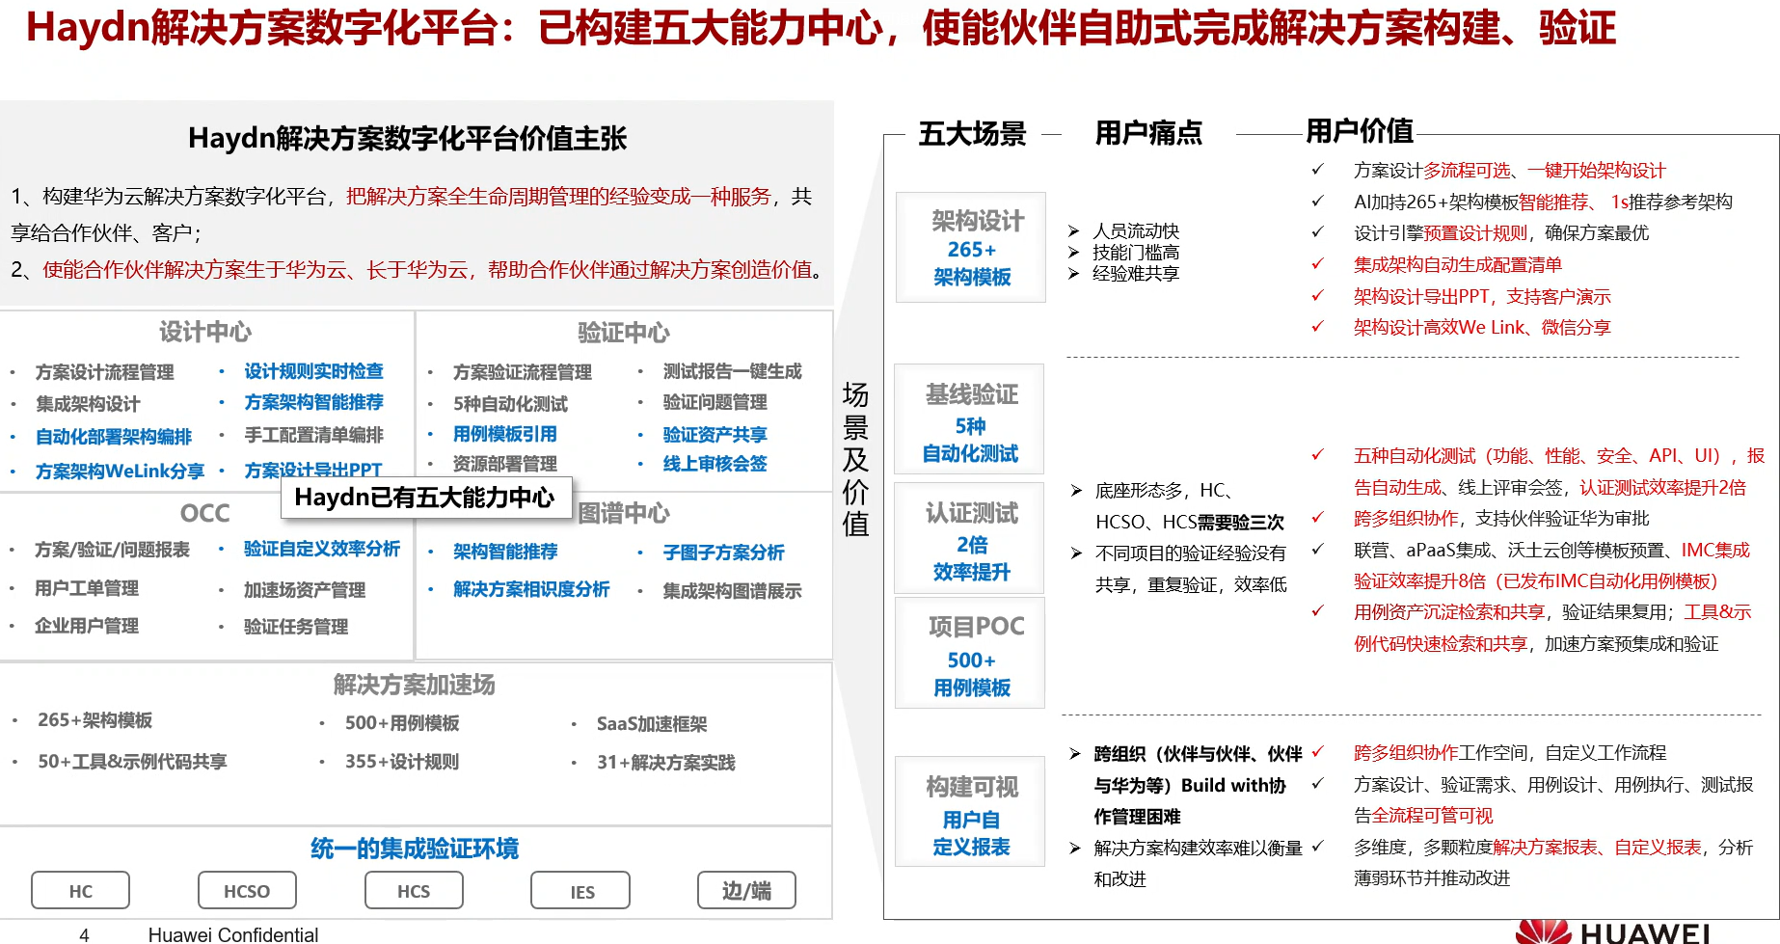The width and height of the screenshot is (1780, 944).
Task: Click the 技能门槛高 pain point
Action: [x=1136, y=253]
